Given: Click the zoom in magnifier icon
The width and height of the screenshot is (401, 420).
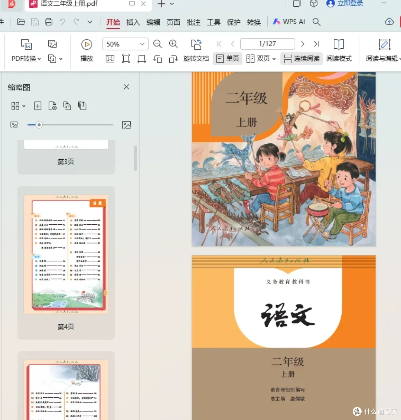Looking at the screenshot, I should point(173,44).
